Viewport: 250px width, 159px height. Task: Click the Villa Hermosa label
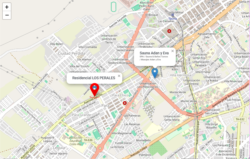coord(180,75)
